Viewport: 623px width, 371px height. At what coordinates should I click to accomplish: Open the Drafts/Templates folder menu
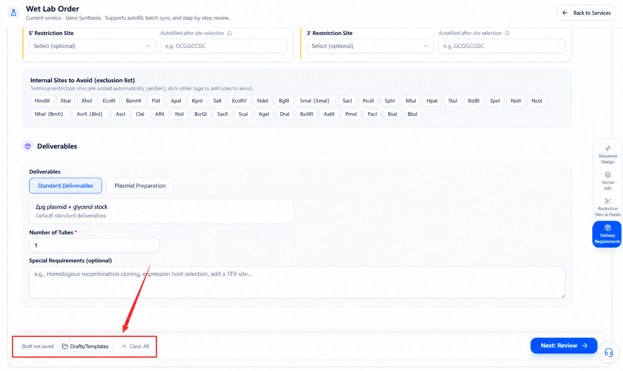click(x=85, y=346)
